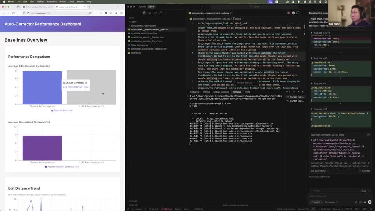Bookmark this page with the star icon
The image size is (375, 211).
(90, 13)
